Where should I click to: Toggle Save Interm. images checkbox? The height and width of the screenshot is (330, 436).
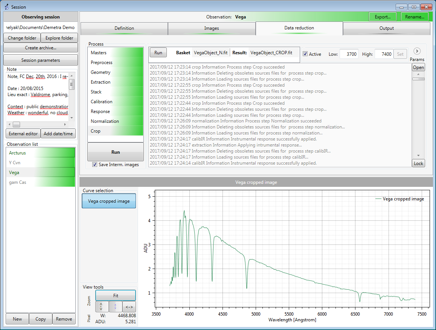click(95, 165)
